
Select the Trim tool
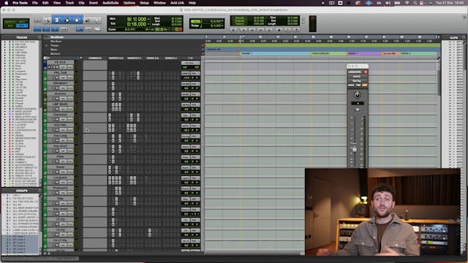tap(57, 20)
